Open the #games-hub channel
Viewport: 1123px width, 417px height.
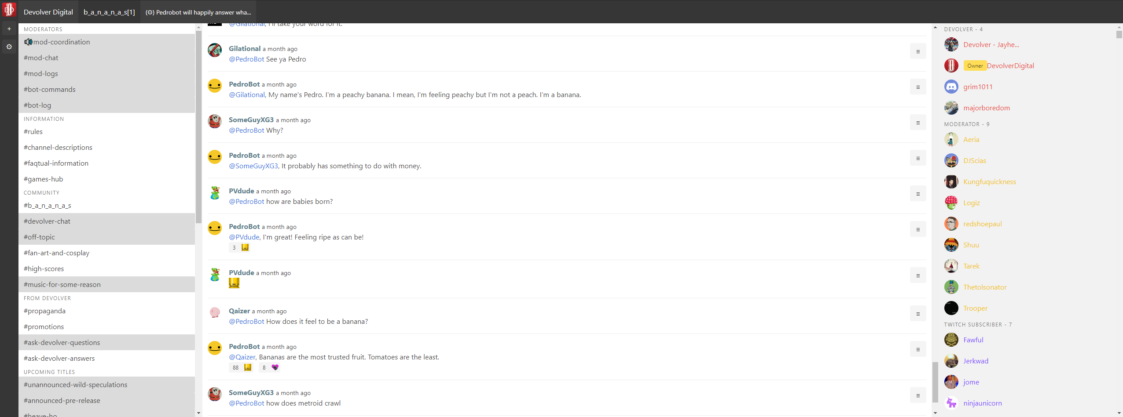[x=106, y=179]
